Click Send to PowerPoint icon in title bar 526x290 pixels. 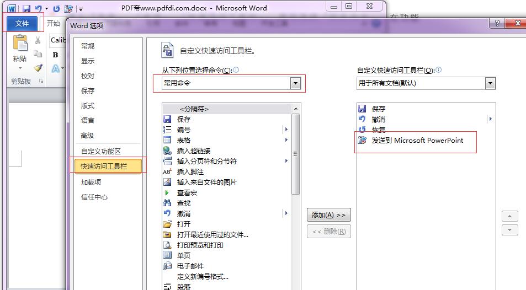coord(68,9)
